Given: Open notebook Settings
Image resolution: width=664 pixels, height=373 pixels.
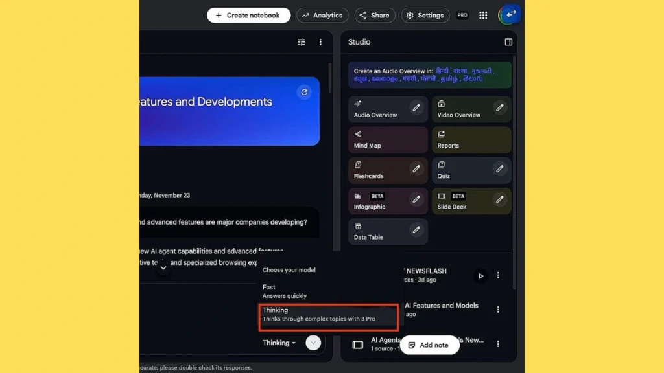Looking at the screenshot, I should click(425, 16).
